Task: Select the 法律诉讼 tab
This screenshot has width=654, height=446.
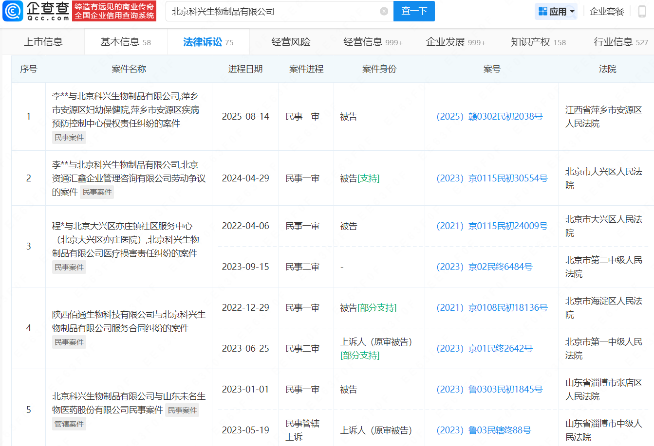Action: click(208, 42)
